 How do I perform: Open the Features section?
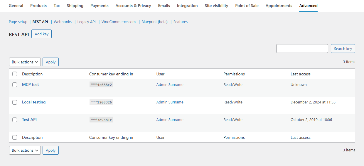(181, 22)
